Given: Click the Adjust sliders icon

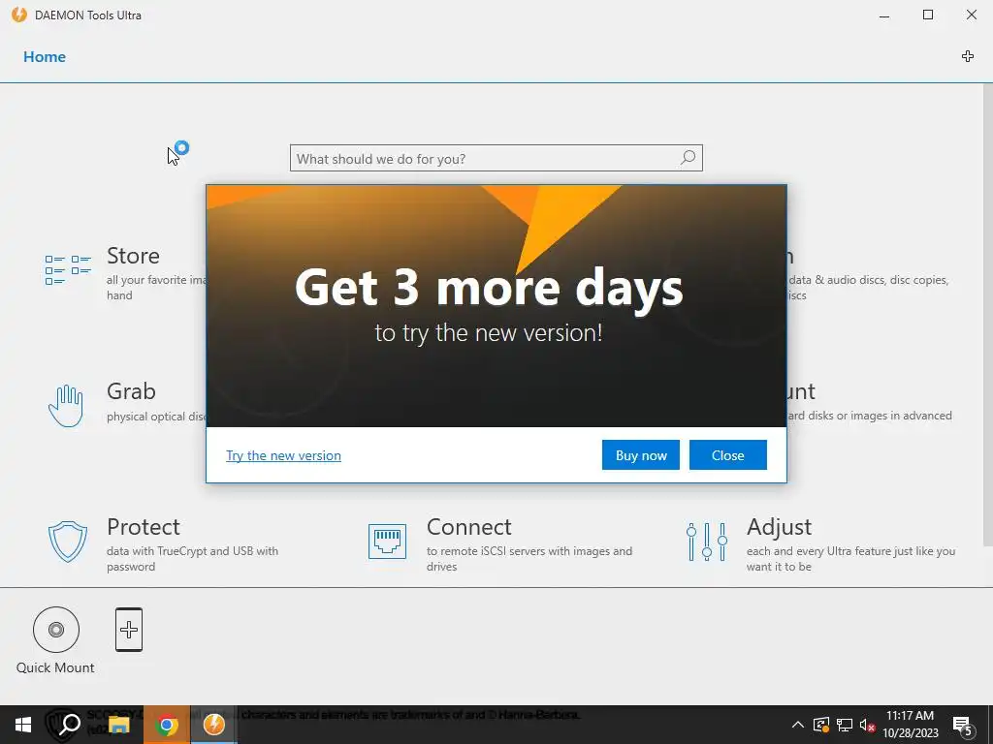Looking at the screenshot, I should click(x=707, y=542).
